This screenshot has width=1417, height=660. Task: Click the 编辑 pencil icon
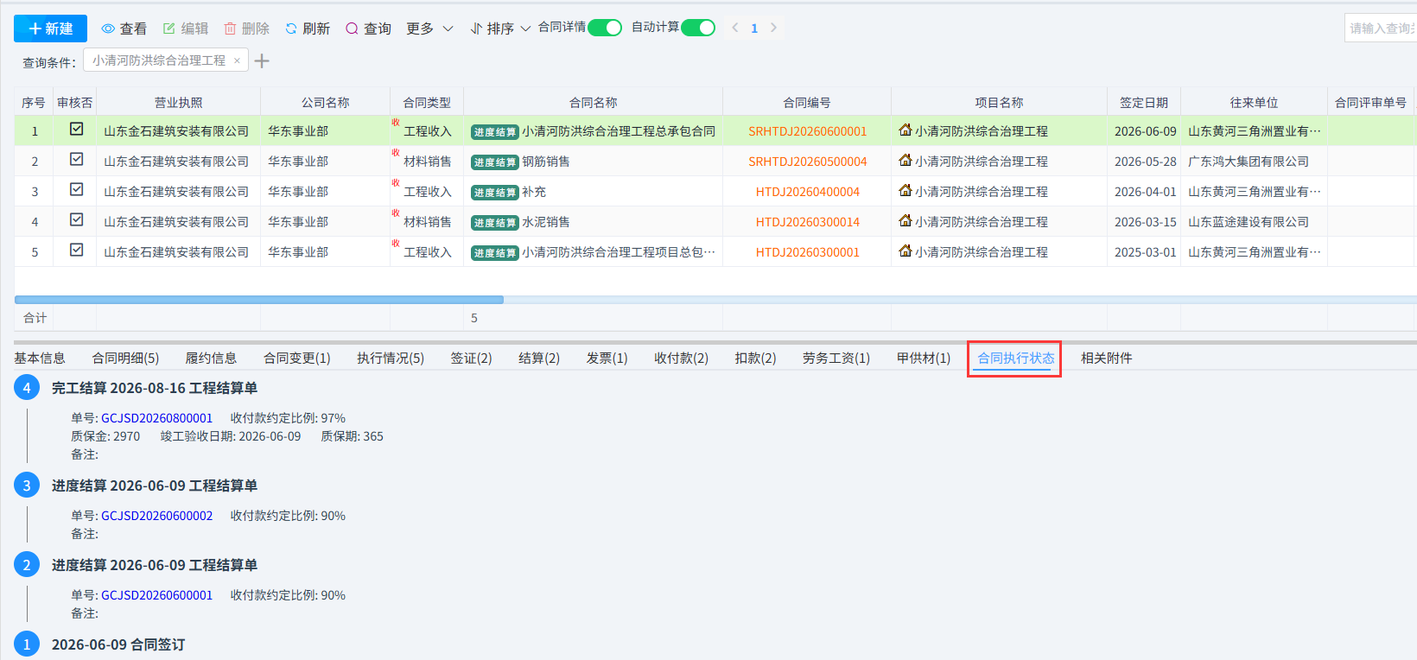[169, 29]
